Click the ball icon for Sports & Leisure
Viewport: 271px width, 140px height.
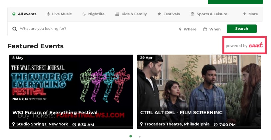pyautogui.click(x=192, y=14)
